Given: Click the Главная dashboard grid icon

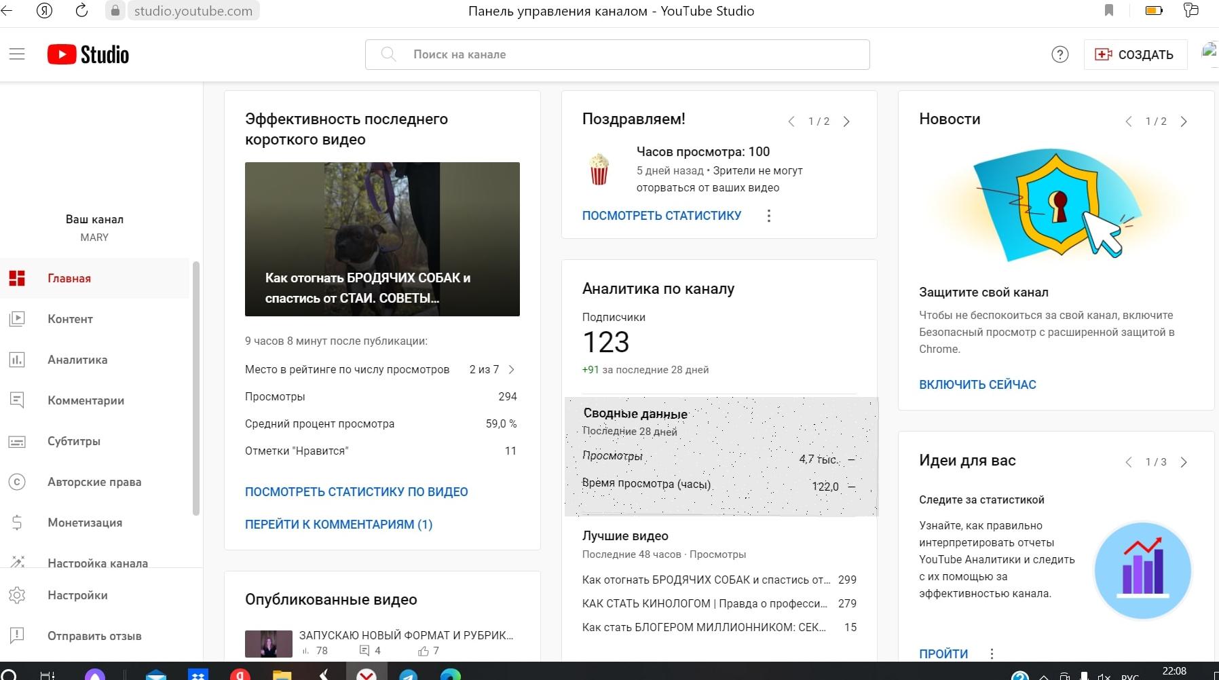Looking at the screenshot, I should [17, 278].
